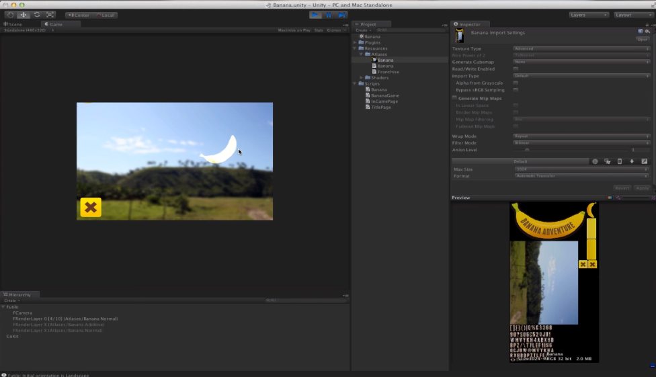Select the Move tool in the toolbar
This screenshot has height=377, width=656.
(24, 15)
